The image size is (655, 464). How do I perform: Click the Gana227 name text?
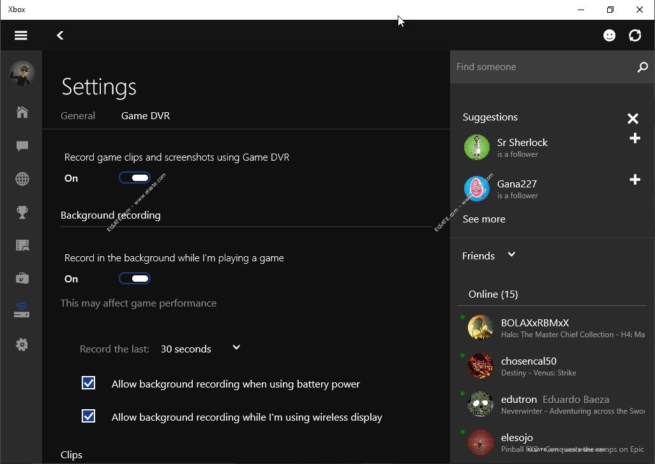point(516,184)
